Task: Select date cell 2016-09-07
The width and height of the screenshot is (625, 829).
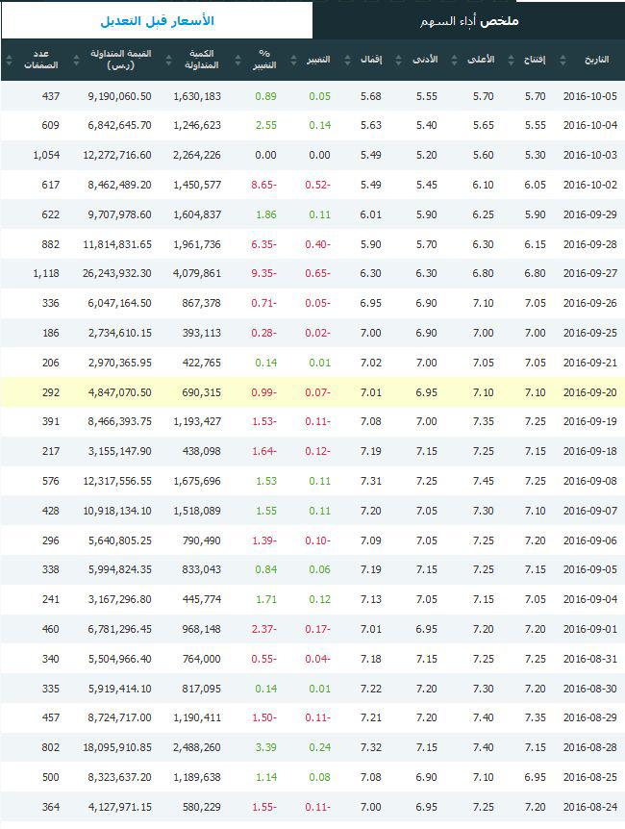Action: click(x=590, y=511)
